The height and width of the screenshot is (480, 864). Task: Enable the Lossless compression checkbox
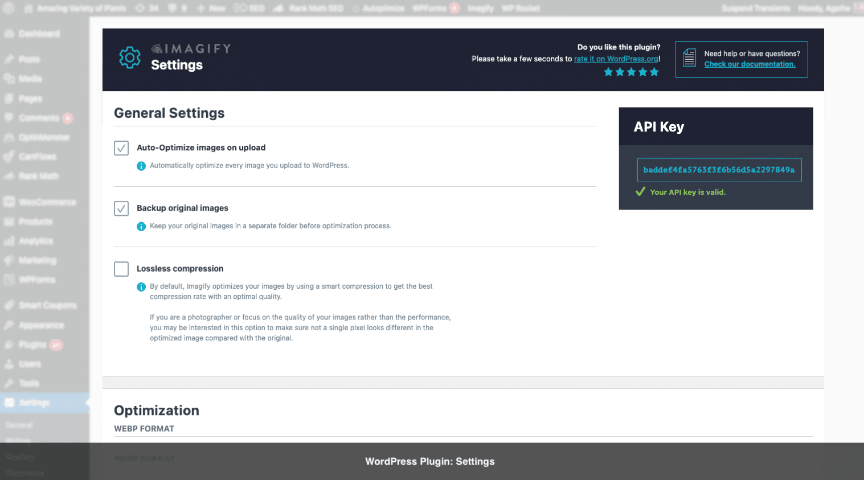[x=121, y=269]
